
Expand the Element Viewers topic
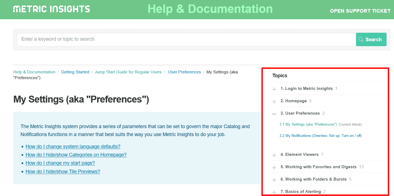(274, 155)
